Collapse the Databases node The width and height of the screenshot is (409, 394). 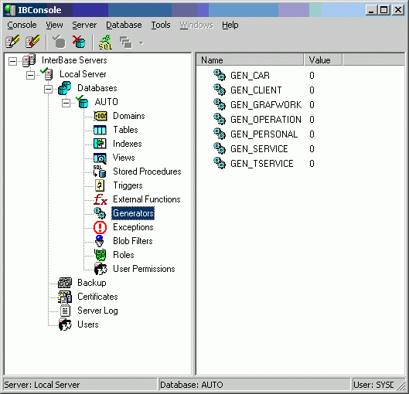[x=48, y=89]
